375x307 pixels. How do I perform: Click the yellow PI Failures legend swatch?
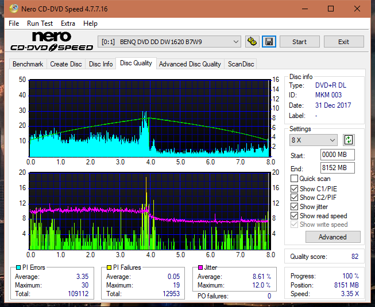pos(109,267)
